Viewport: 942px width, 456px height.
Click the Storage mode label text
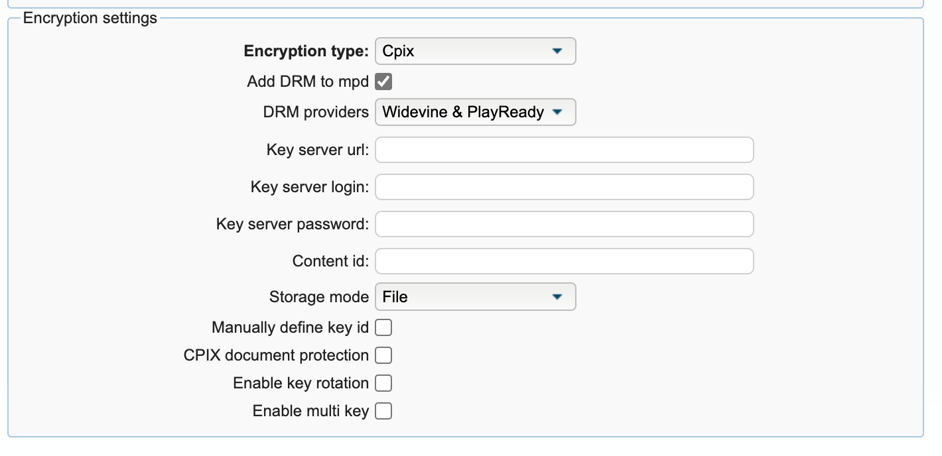318,297
